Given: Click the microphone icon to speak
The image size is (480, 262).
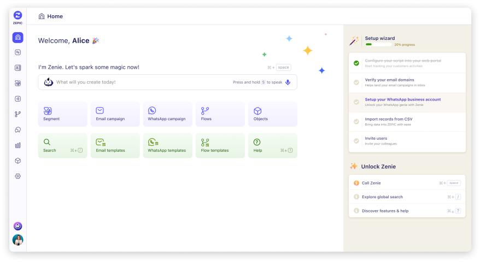Looking at the screenshot, I should 288,82.
